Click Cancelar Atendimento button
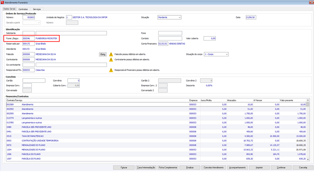Image resolution: width=314 pixels, height=172 pixels. 214,167
